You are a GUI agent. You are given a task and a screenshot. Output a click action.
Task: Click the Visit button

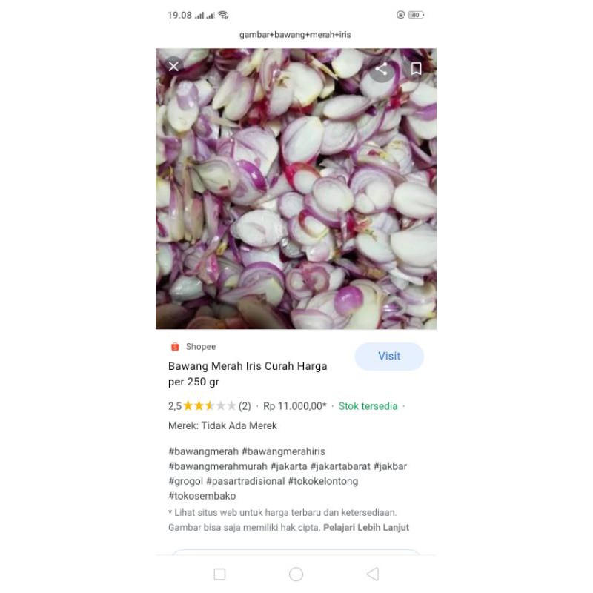click(x=389, y=357)
